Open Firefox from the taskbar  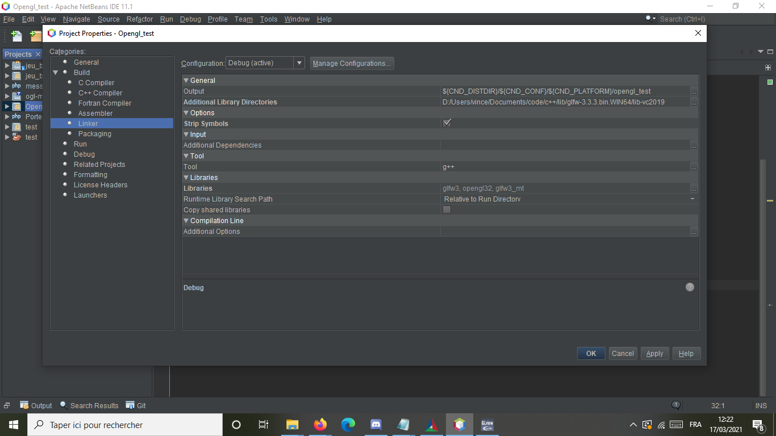[x=320, y=425]
